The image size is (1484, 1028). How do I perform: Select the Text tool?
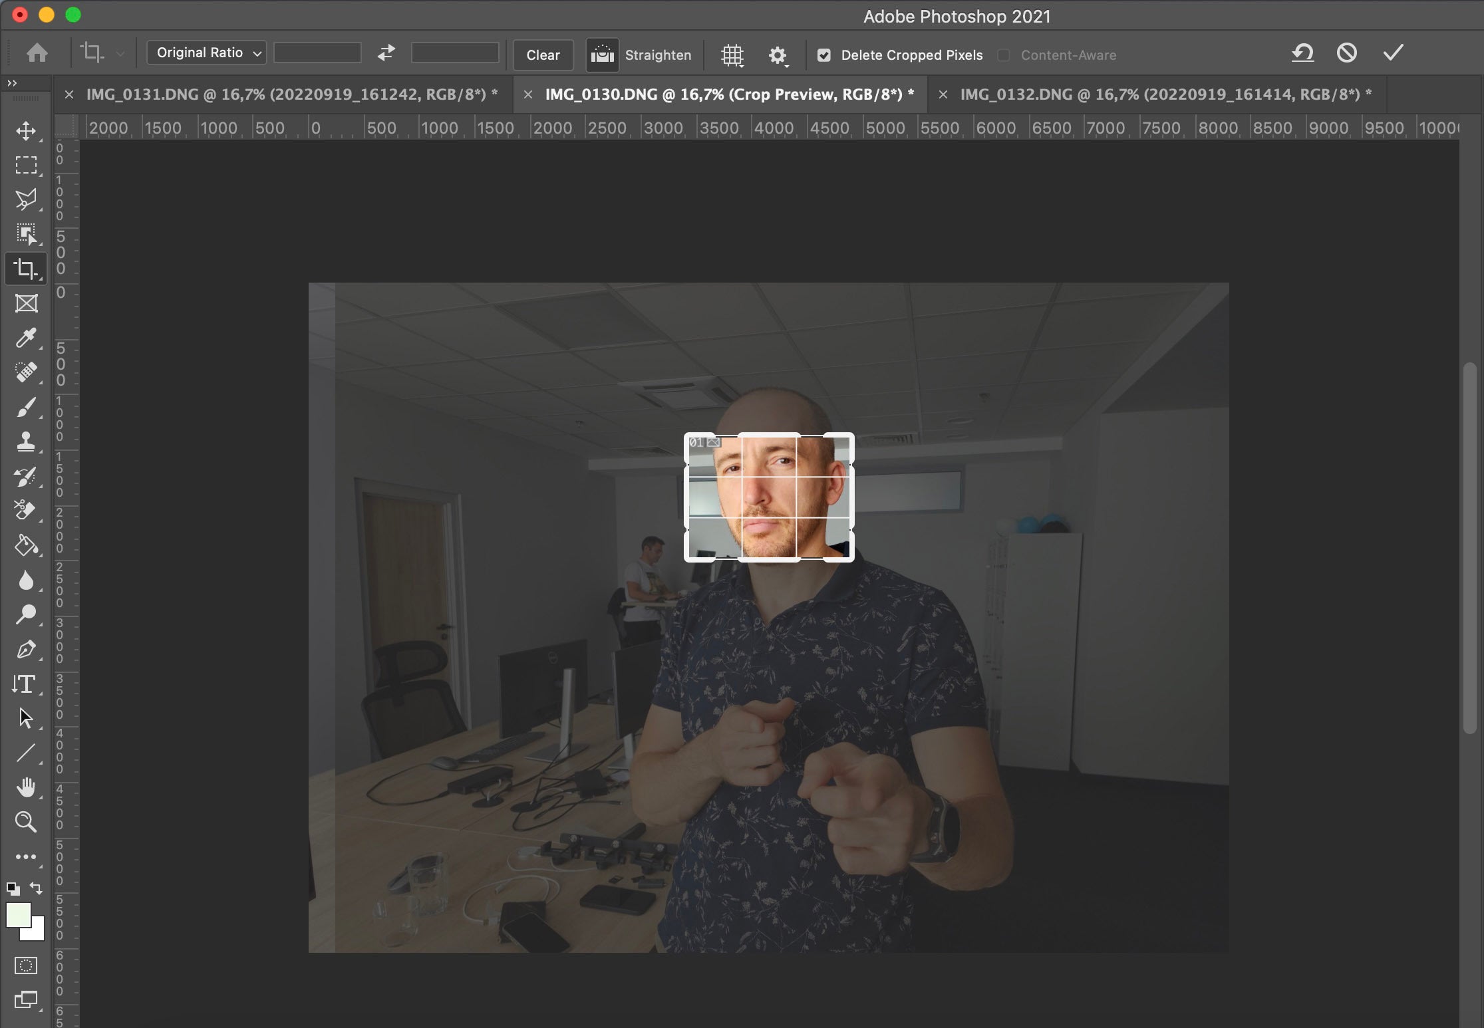pos(25,684)
